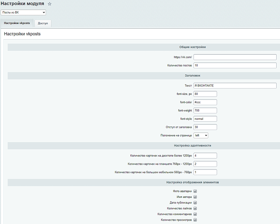Uncheck the 'Имя автора' checkbox

click(x=195, y=197)
